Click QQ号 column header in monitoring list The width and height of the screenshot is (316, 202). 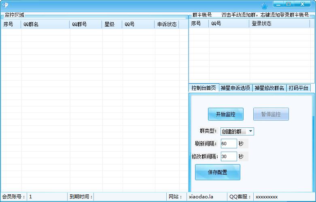[x=138, y=24]
